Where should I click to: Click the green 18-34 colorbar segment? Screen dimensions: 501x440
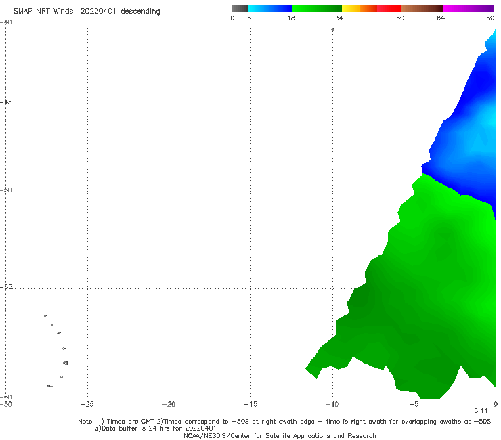pos(317,8)
